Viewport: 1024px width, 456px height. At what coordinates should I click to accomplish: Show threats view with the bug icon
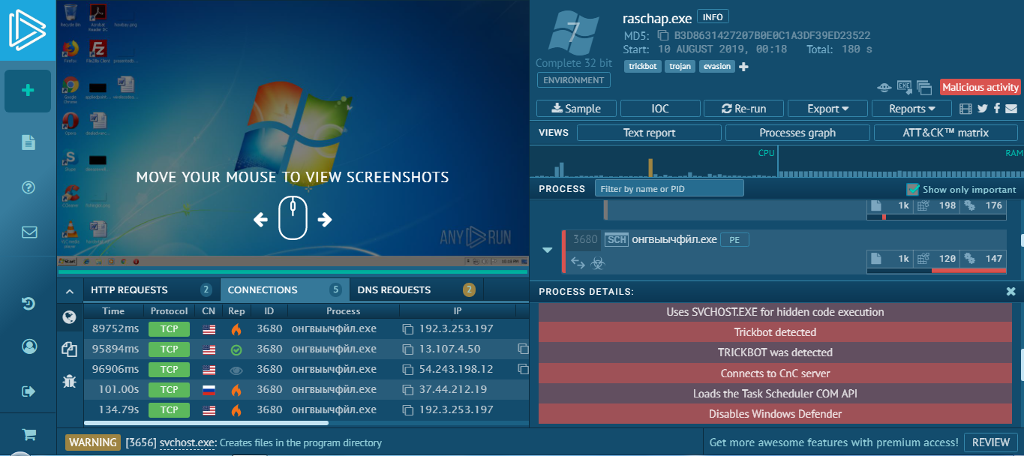click(x=70, y=381)
